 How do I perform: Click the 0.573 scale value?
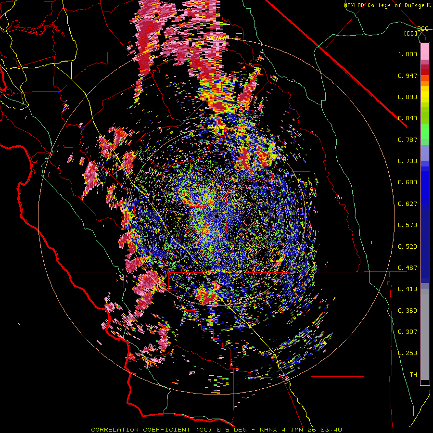408,225
